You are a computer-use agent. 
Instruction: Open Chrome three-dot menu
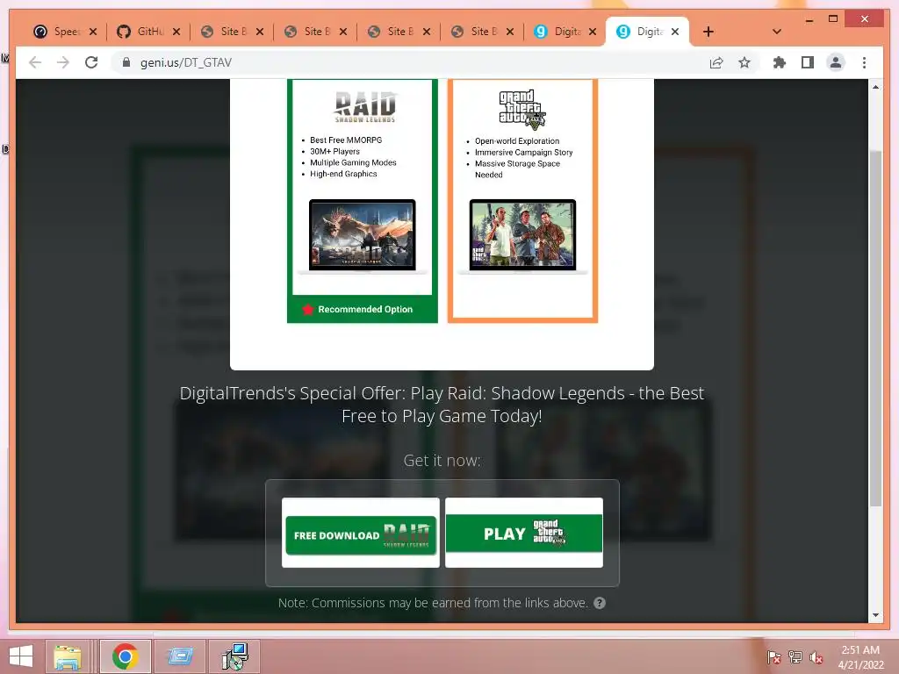[864, 62]
